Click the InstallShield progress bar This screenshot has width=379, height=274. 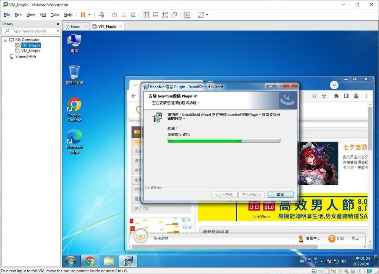pos(224,140)
